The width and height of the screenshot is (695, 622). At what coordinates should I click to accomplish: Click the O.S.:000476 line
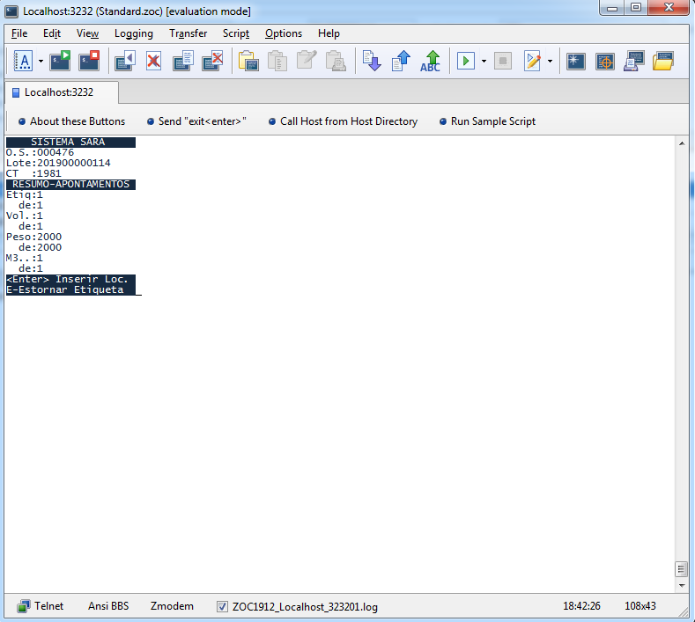point(40,153)
